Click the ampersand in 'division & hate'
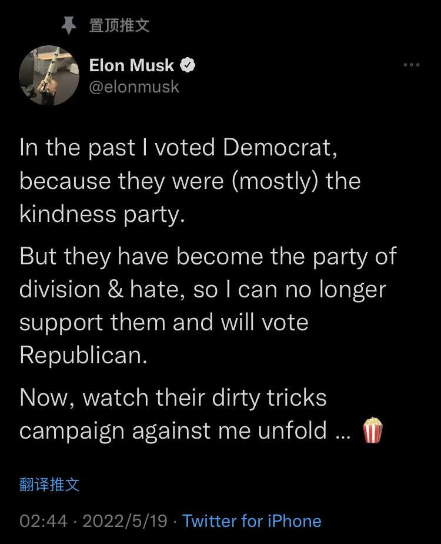441x544 pixels. [115, 289]
